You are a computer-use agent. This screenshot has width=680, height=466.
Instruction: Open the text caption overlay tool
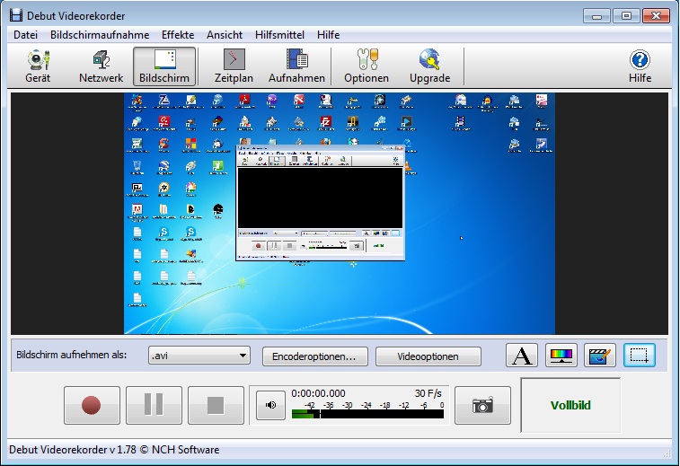[522, 356]
